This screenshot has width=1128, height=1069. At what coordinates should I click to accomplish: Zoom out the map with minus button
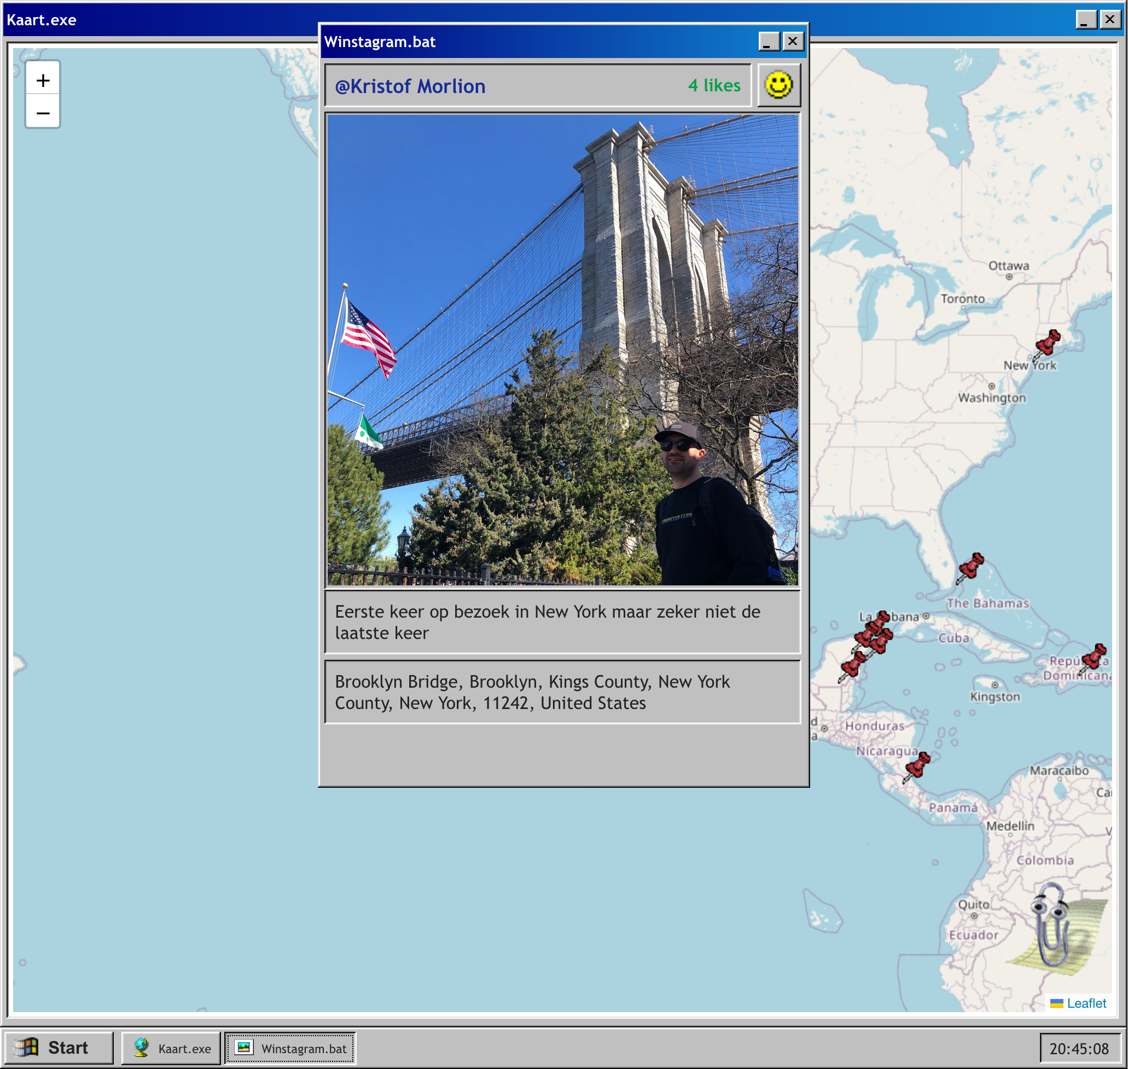point(43,113)
